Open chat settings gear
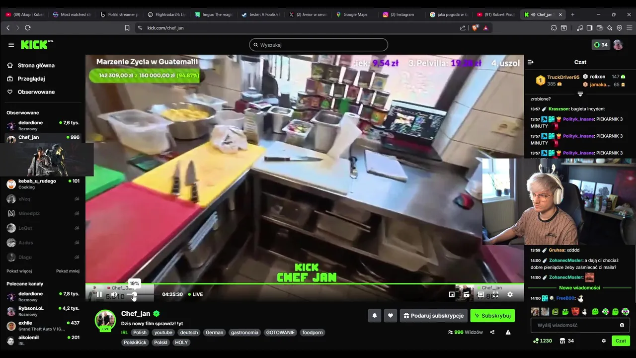Viewport: 636px width, 358px height. 604,341
